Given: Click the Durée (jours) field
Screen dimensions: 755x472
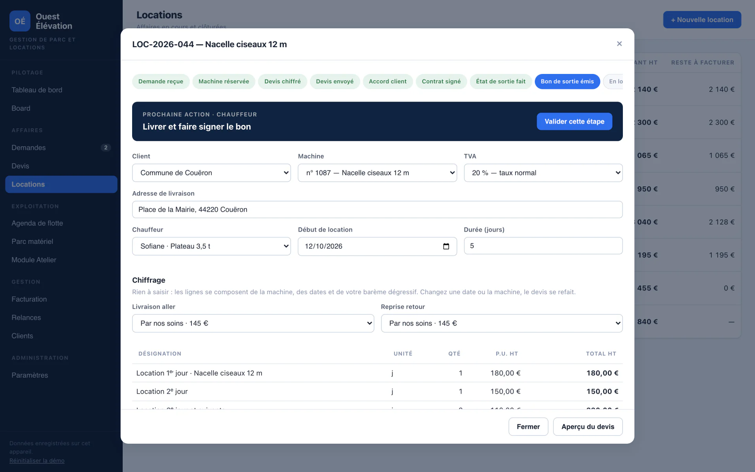Looking at the screenshot, I should 543,246.
